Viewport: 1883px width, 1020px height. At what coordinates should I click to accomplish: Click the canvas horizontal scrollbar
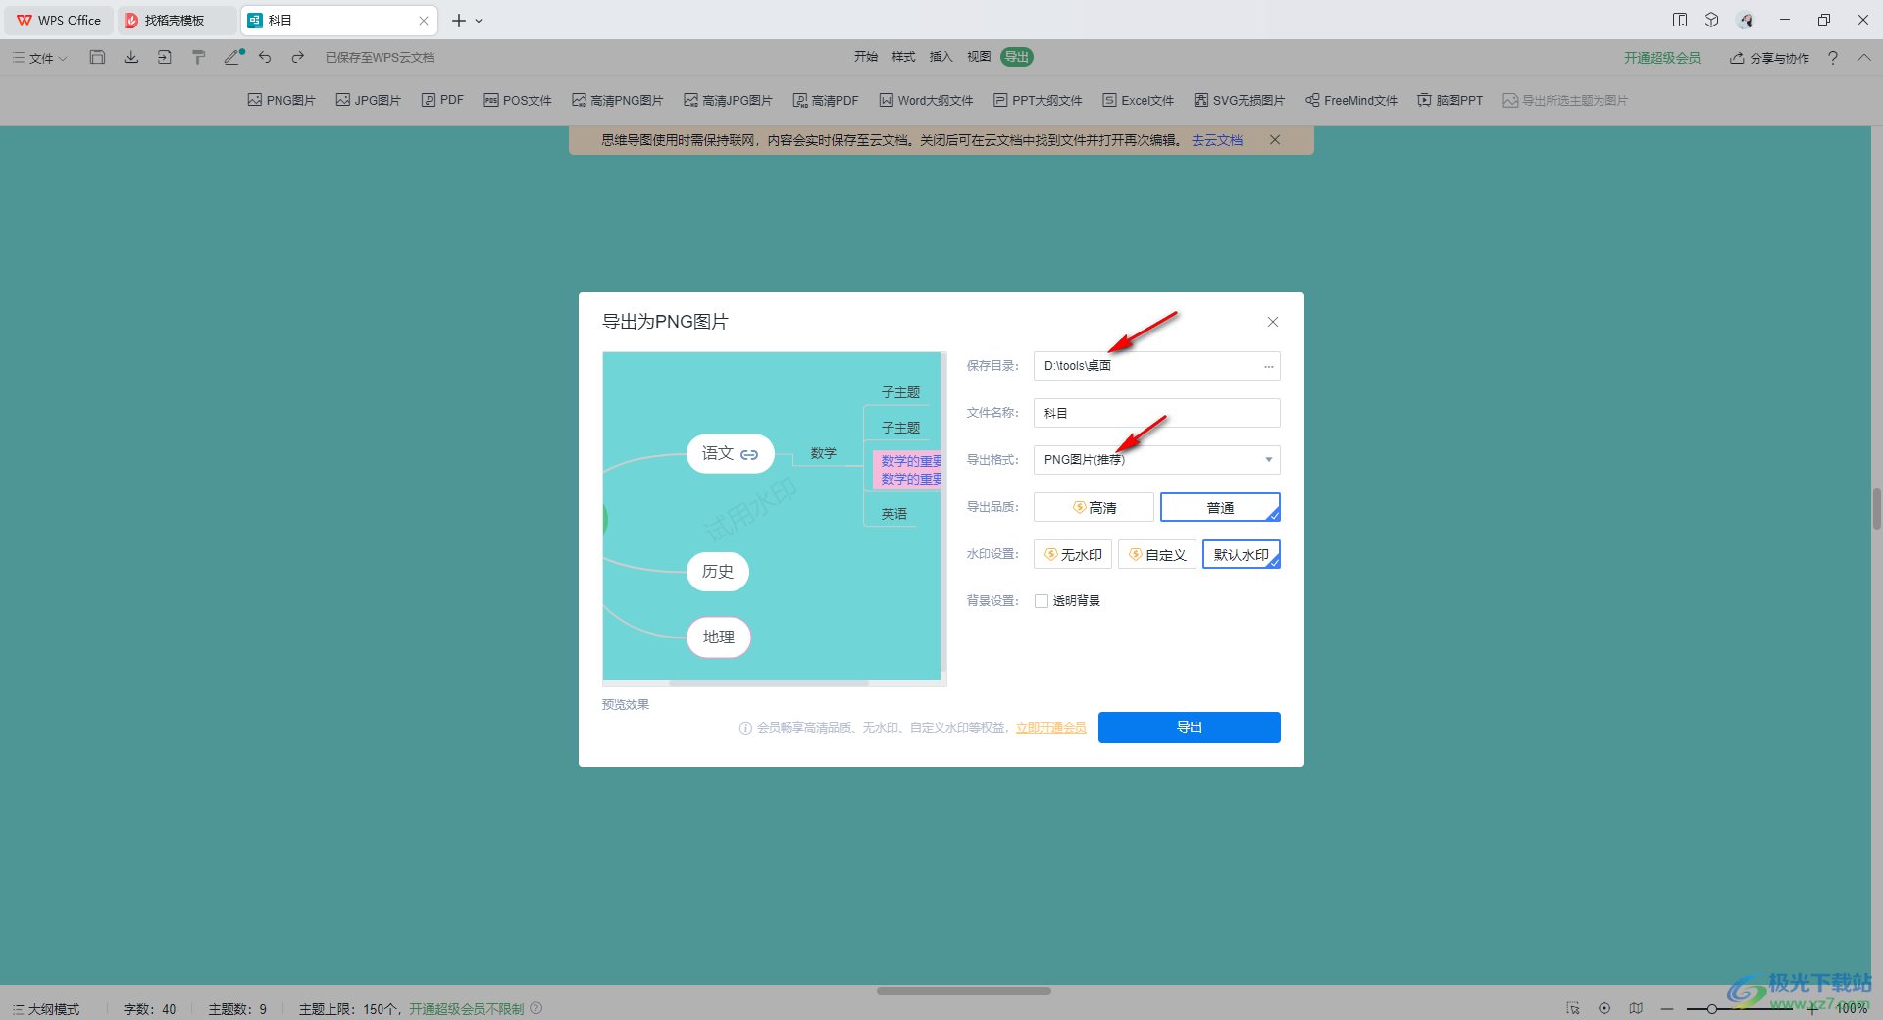tap(964, 991)
